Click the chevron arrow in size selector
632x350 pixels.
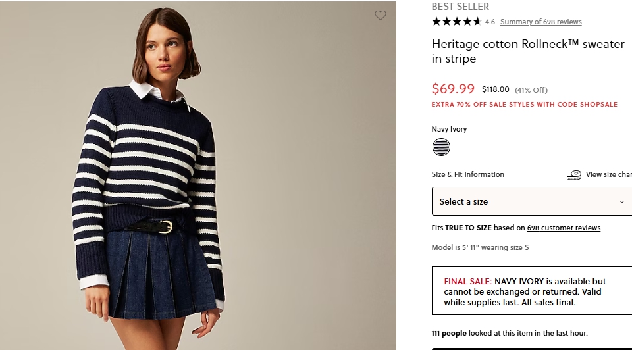coord(621,202)
